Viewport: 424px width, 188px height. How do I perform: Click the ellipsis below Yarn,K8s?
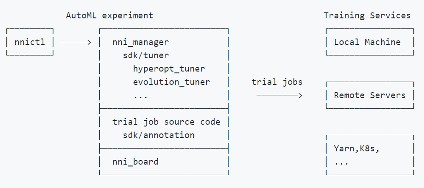click(341, 162)
